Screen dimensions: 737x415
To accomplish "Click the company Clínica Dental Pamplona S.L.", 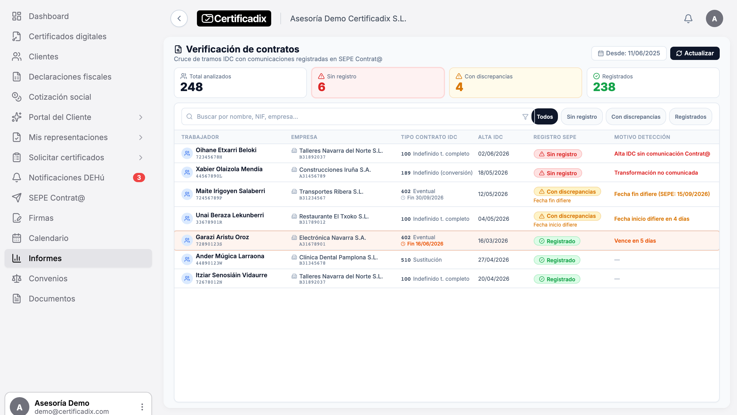I will tap(338, 257).
